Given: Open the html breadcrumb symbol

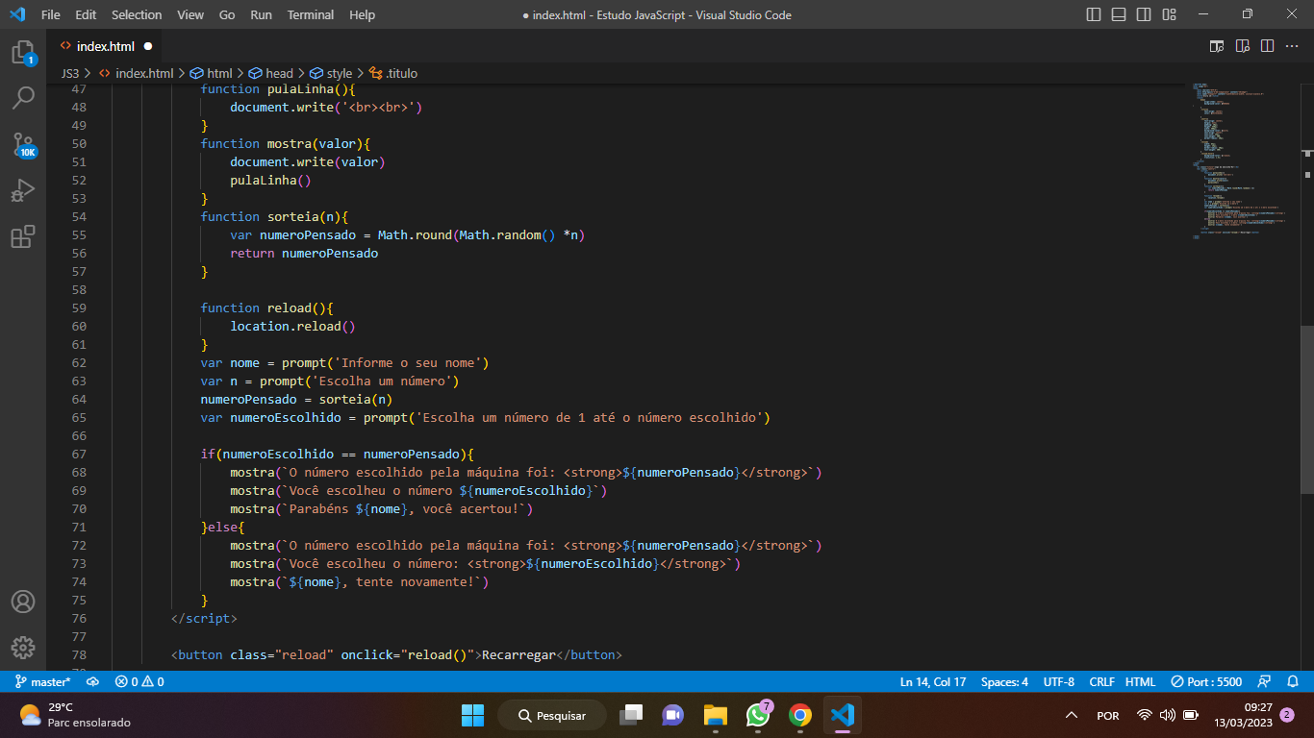Looking at the screenshot, I should coord(212,73).
